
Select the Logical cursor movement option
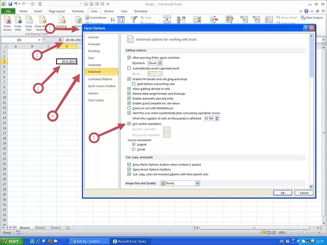tap(133, 144)
